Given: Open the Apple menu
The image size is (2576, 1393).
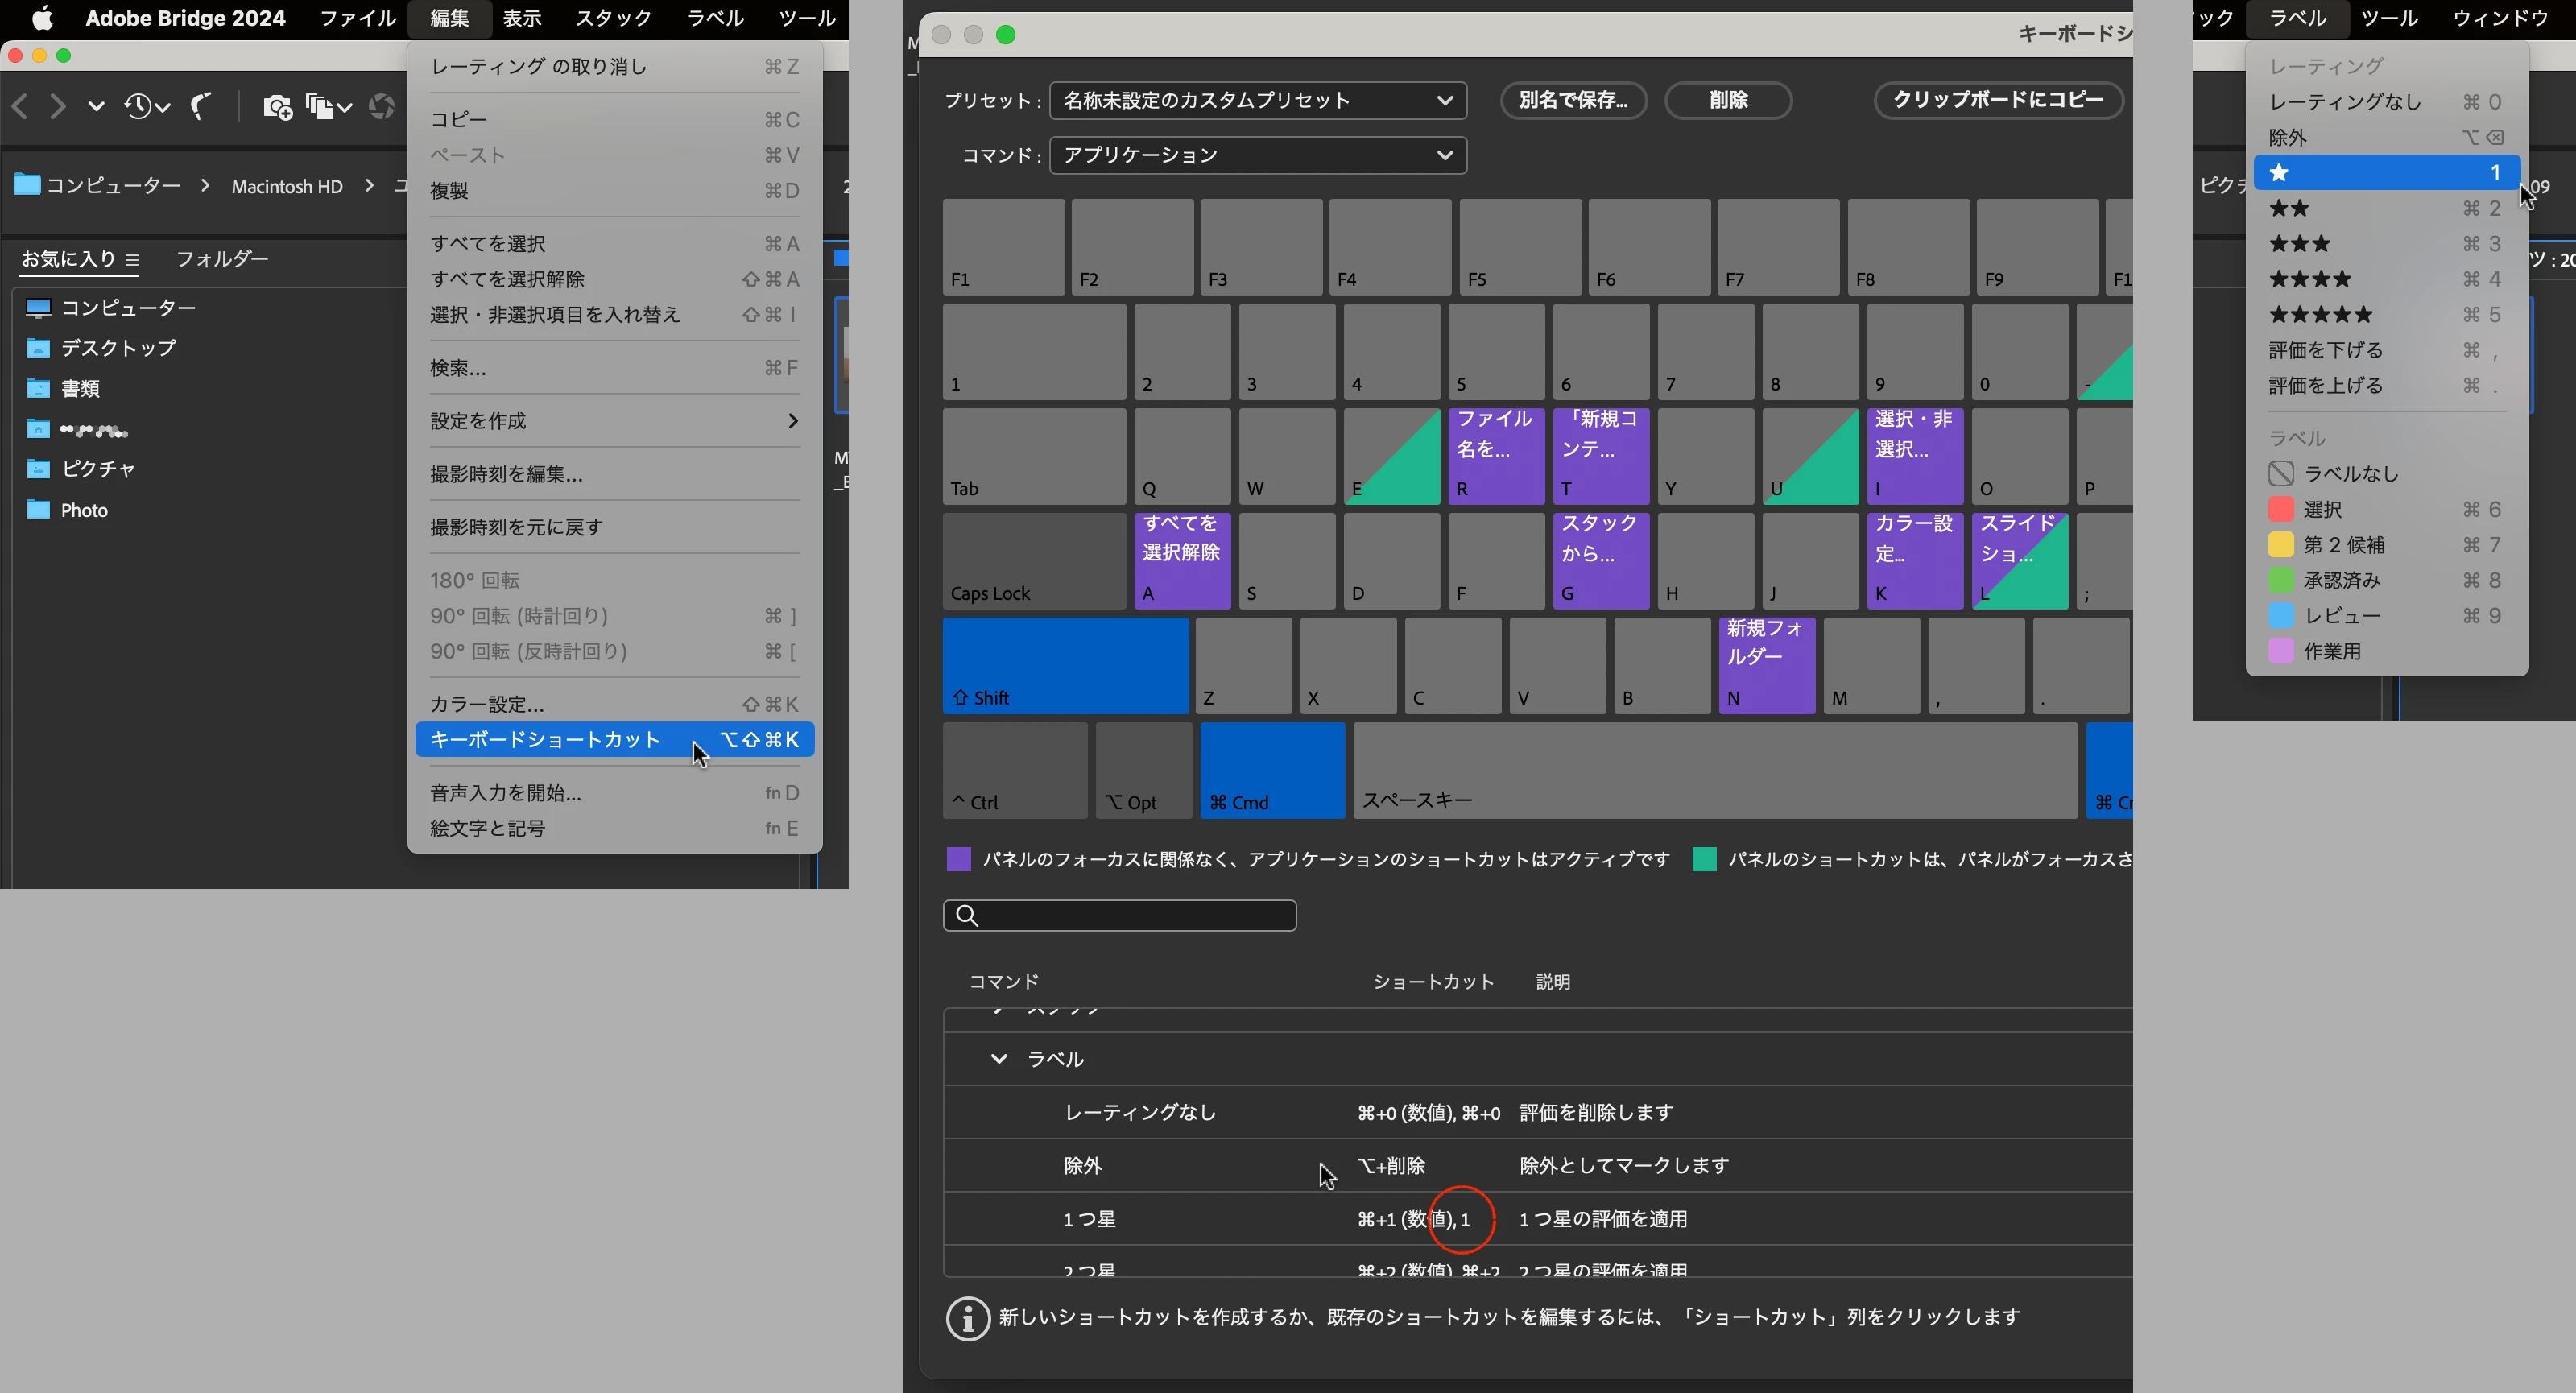Looking at the screenshot, I should click(x=41, y=18).
